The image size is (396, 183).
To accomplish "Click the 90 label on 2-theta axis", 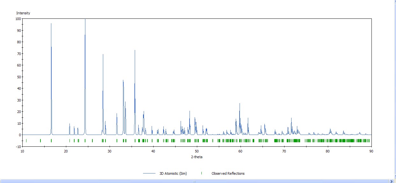I will click(x=371, y=151).
